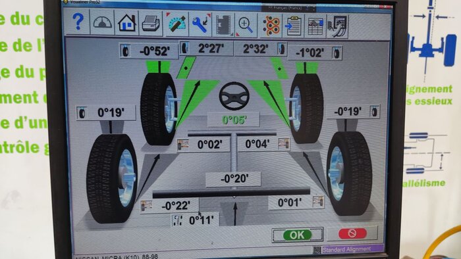Go to the home screen icon
The image size is (461, 259).
(126, 23)
